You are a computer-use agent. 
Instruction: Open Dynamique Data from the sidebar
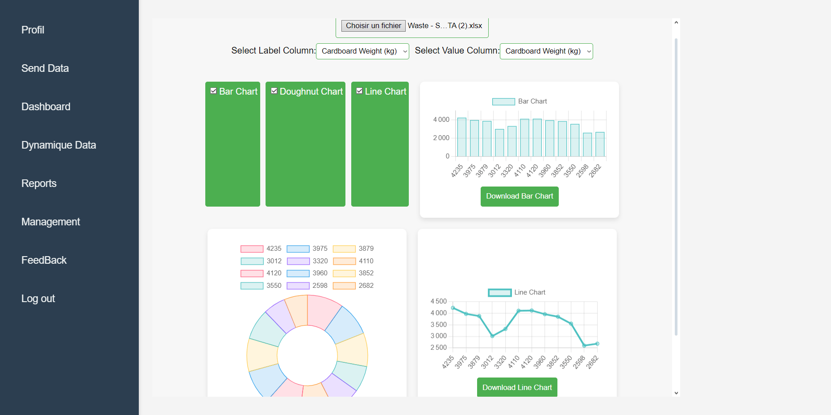(x=58, y=145)
